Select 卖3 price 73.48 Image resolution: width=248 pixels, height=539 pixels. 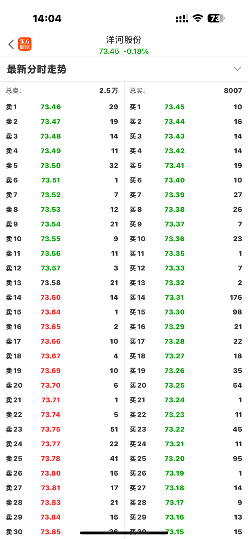[x=51, y=136]
